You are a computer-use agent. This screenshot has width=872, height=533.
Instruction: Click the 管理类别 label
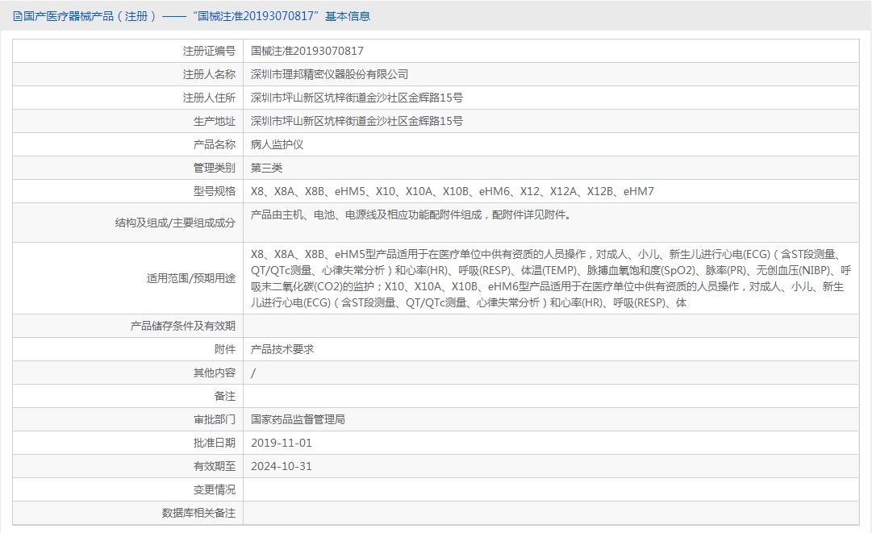[x=215, y=168]
